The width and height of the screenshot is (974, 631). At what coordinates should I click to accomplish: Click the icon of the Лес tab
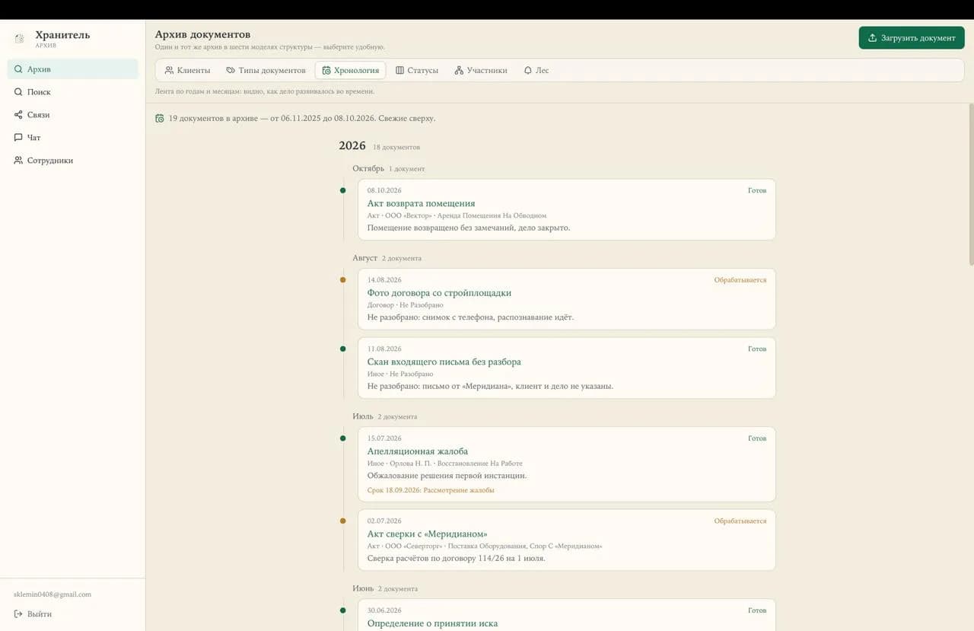pyautogui.click(x=527, y=70)
